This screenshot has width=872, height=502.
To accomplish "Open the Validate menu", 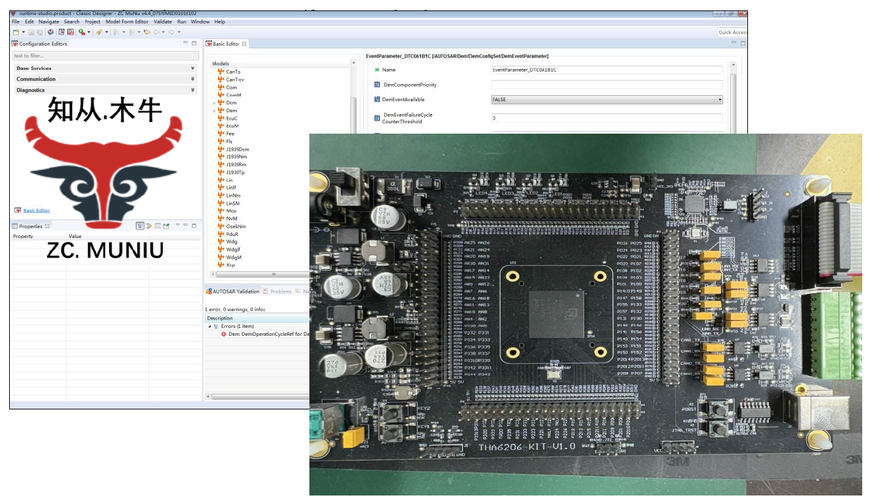I will [163, 22].
